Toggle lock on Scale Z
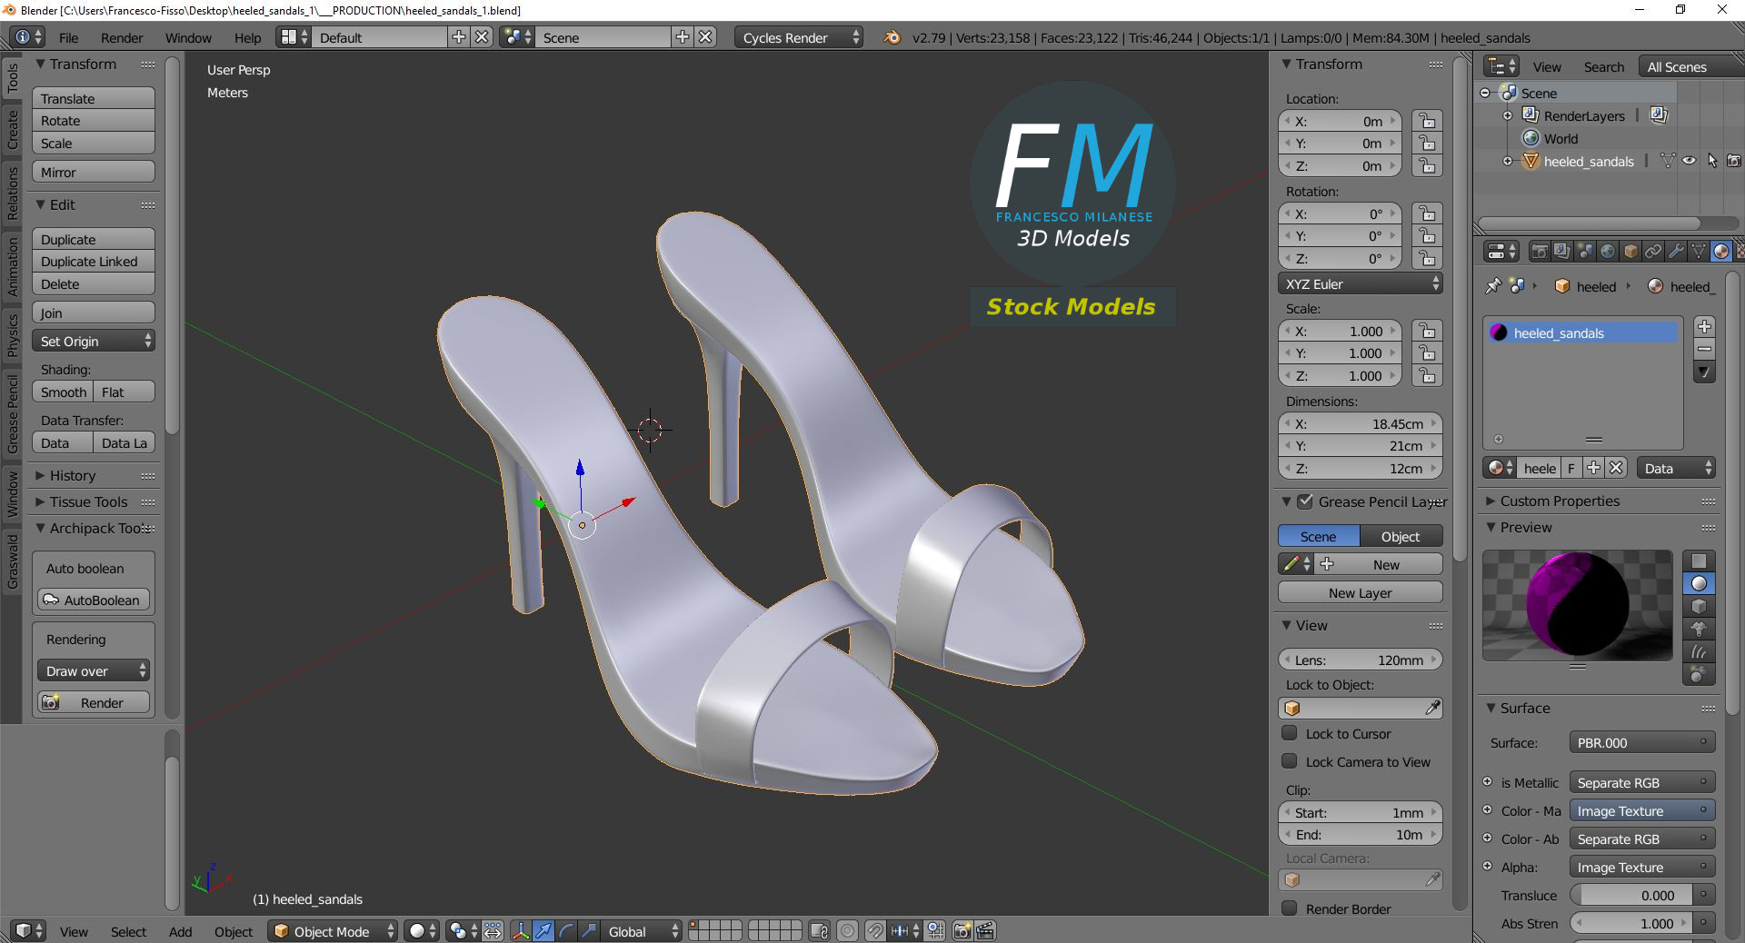Screen dimensions: 1745x943 pyautogui.click(x=1427, y=375)
